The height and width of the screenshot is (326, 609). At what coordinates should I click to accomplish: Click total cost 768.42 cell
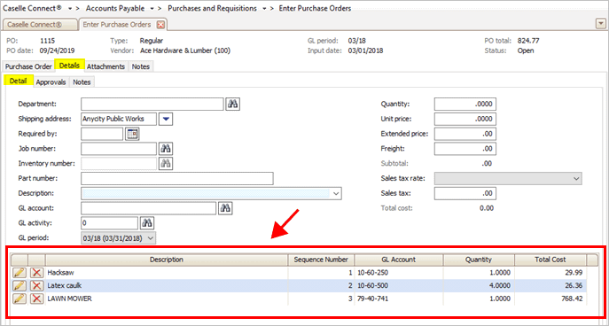(x=550, y=299)
